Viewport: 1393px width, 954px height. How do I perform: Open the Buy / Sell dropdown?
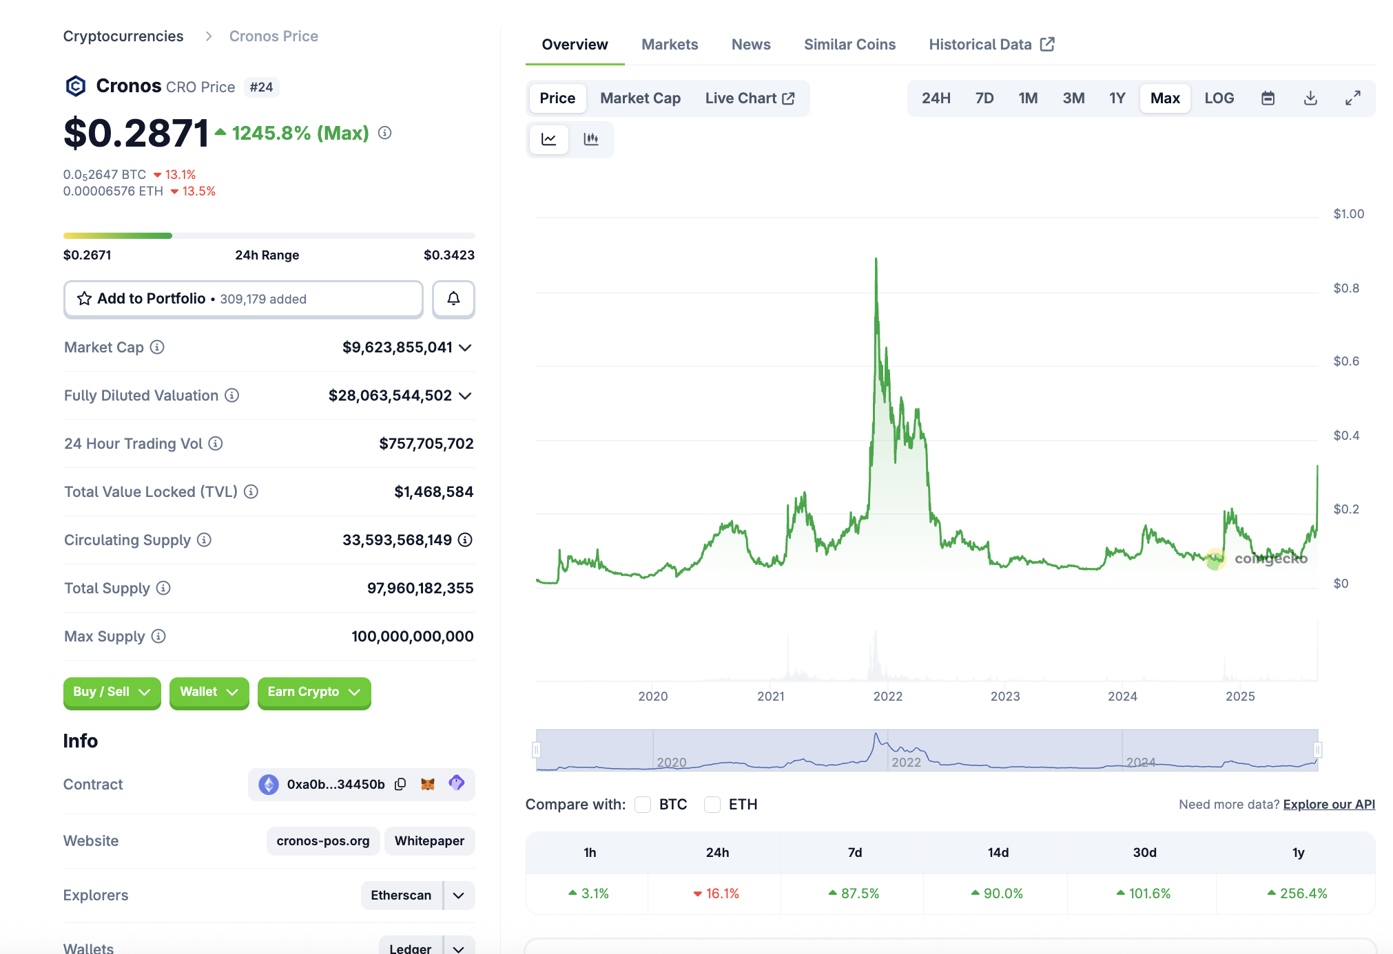tap(112, 692)
